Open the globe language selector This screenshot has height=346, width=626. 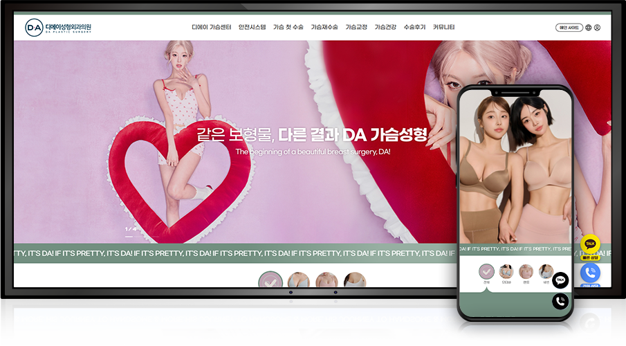point(589,28)
